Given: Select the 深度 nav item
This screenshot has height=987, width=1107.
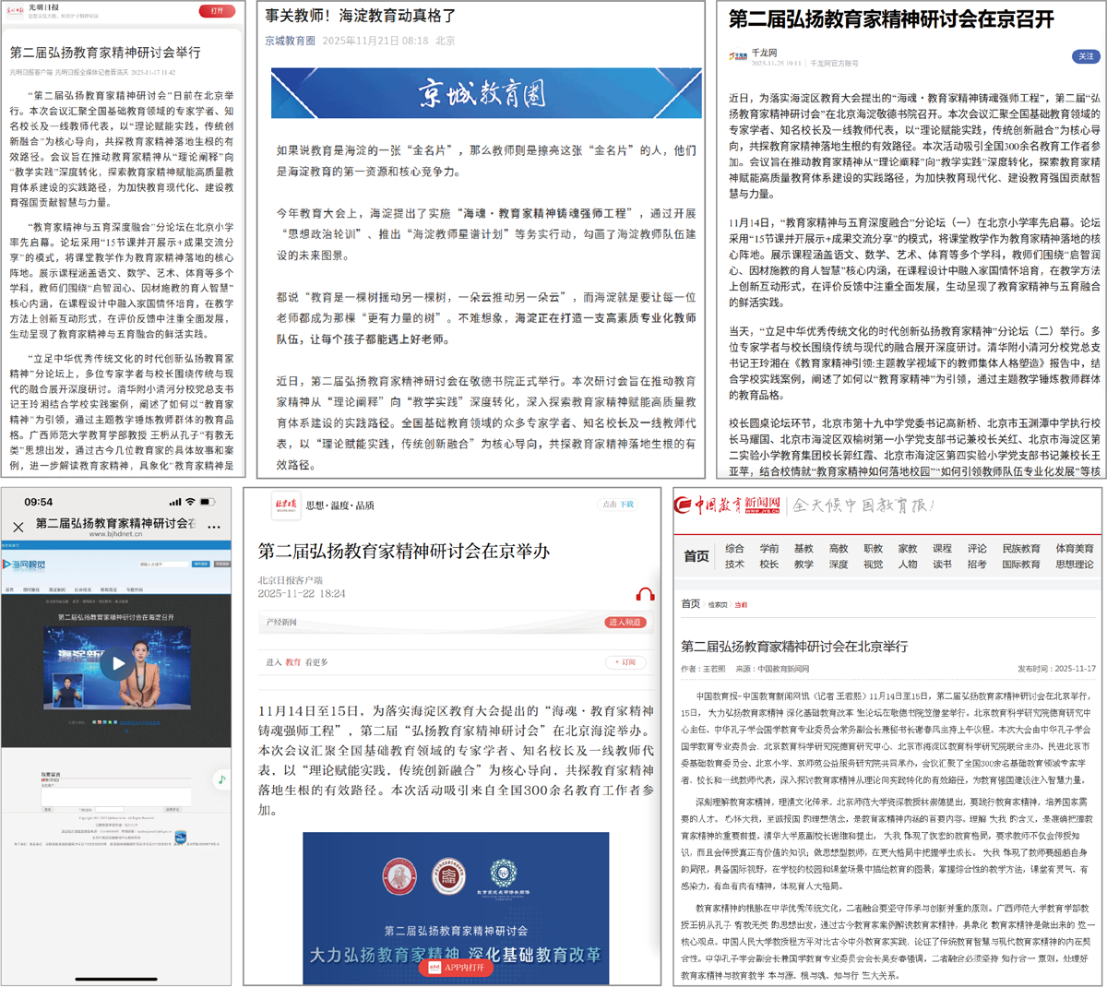Looking at the screenshot, I should [x=839, y=565].
